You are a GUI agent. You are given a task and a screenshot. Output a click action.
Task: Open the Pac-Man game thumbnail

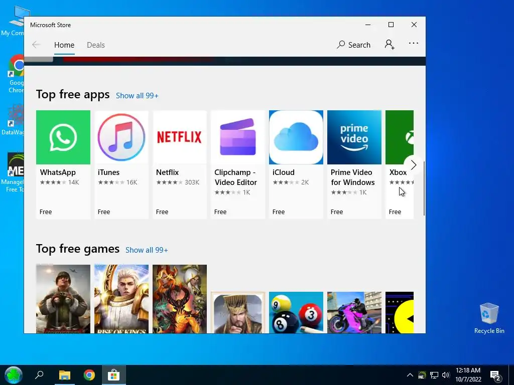[x=400, y=313]
